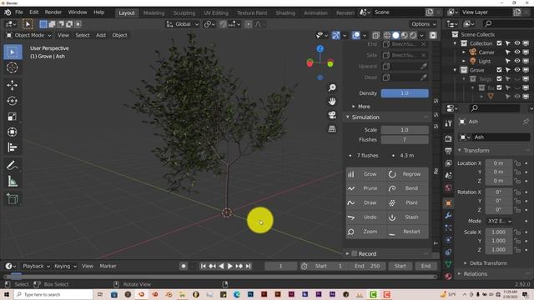
Task: Open the Modifier properties tab
Action: (448, 216)
